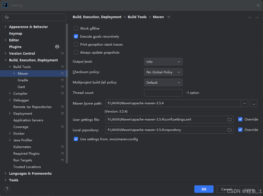This screenshot has height=196, width=263.
Task: Click the project-level icon on Build Tools row
Action: [x=62, y=67]
